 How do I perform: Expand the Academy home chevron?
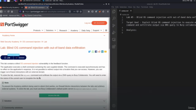(104, 35)
